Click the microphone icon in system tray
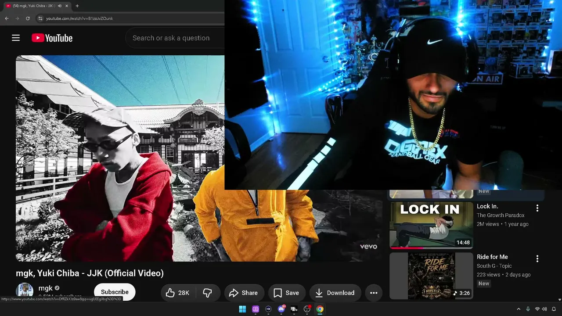562x316 pixels. 528,309
